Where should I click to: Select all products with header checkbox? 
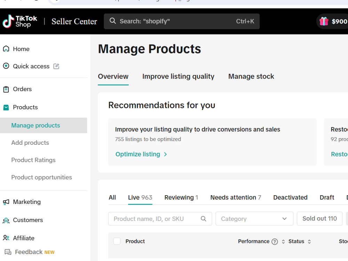(117, 241)
